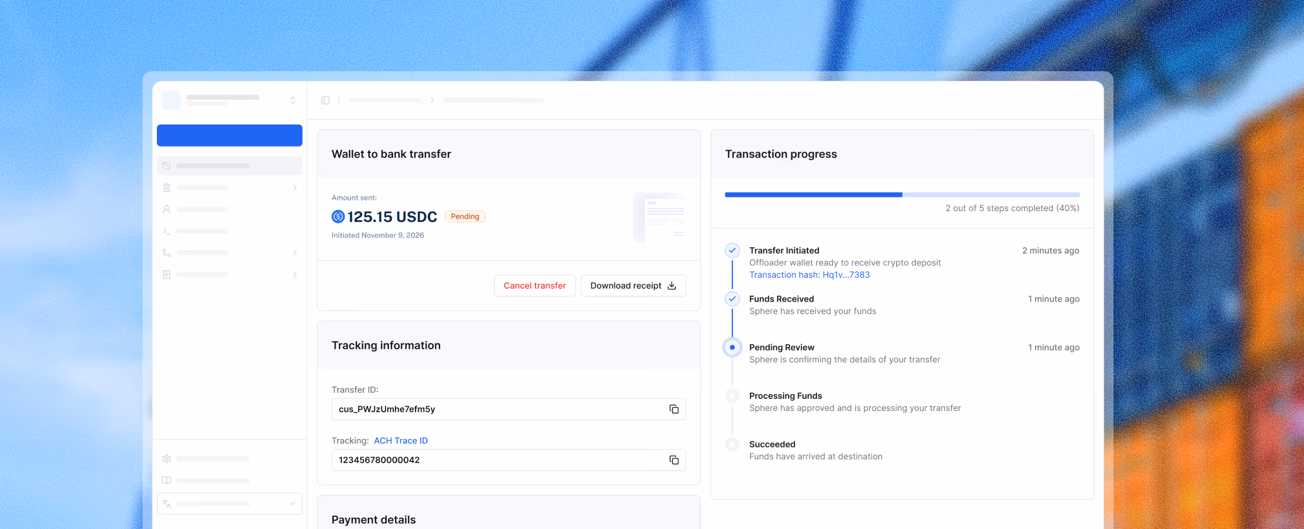Open the ACH Trace ID link
Screen dimensions: 1304x529
click(x=401, y=441)
